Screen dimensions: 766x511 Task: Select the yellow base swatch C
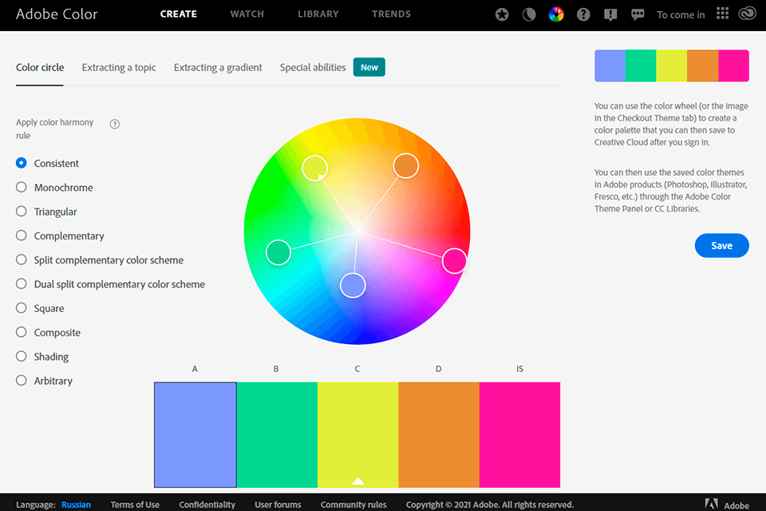pos(358,434)
